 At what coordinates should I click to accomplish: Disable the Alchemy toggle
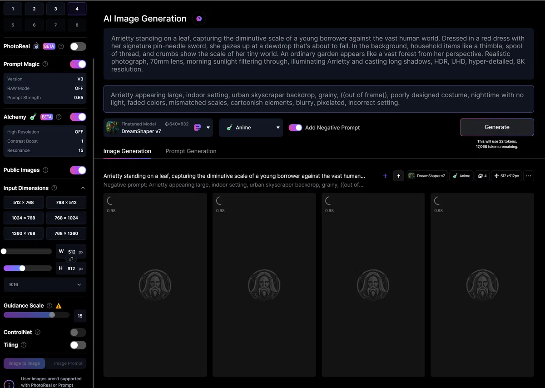tap(78, 117)
